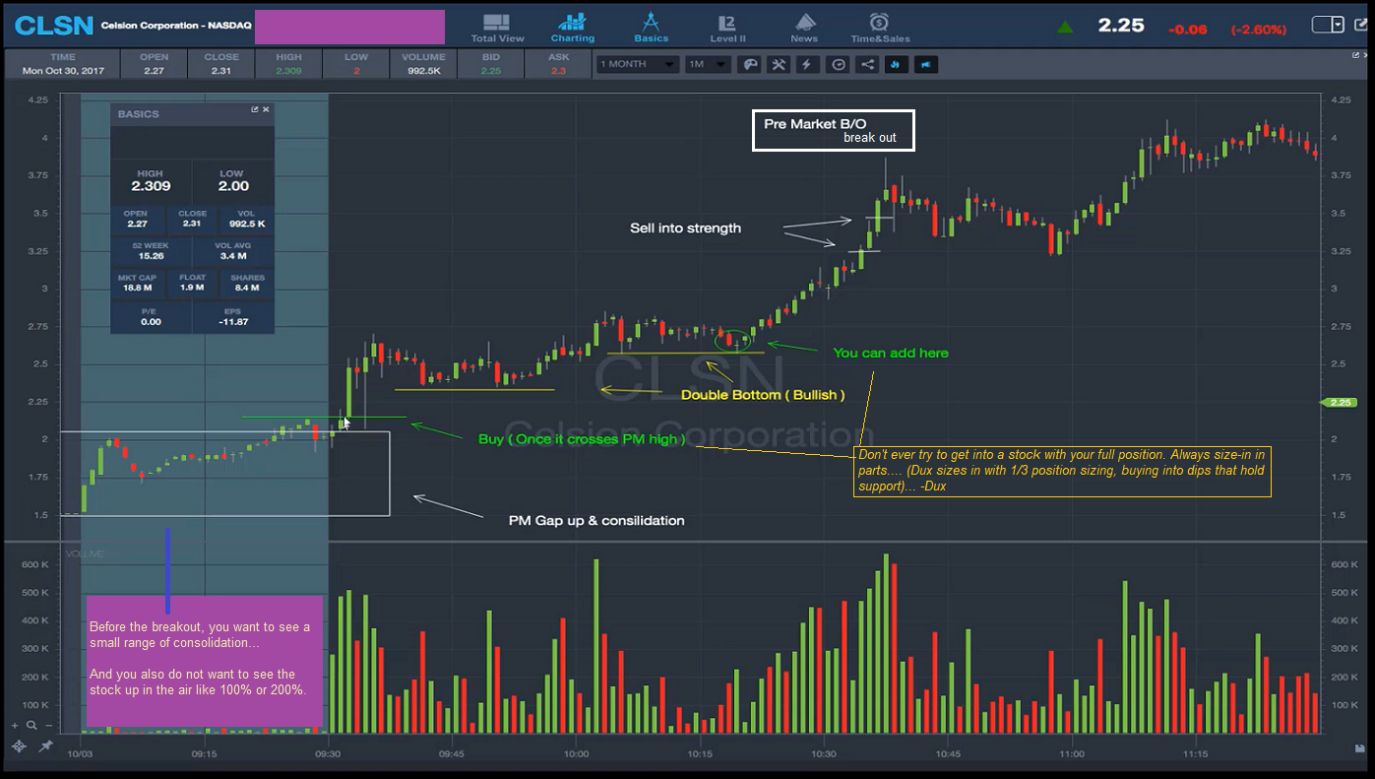This screenshot has width=1375, height=779.
Task: Click the pop-out window icon at top right
Action: pos(1359,25)
